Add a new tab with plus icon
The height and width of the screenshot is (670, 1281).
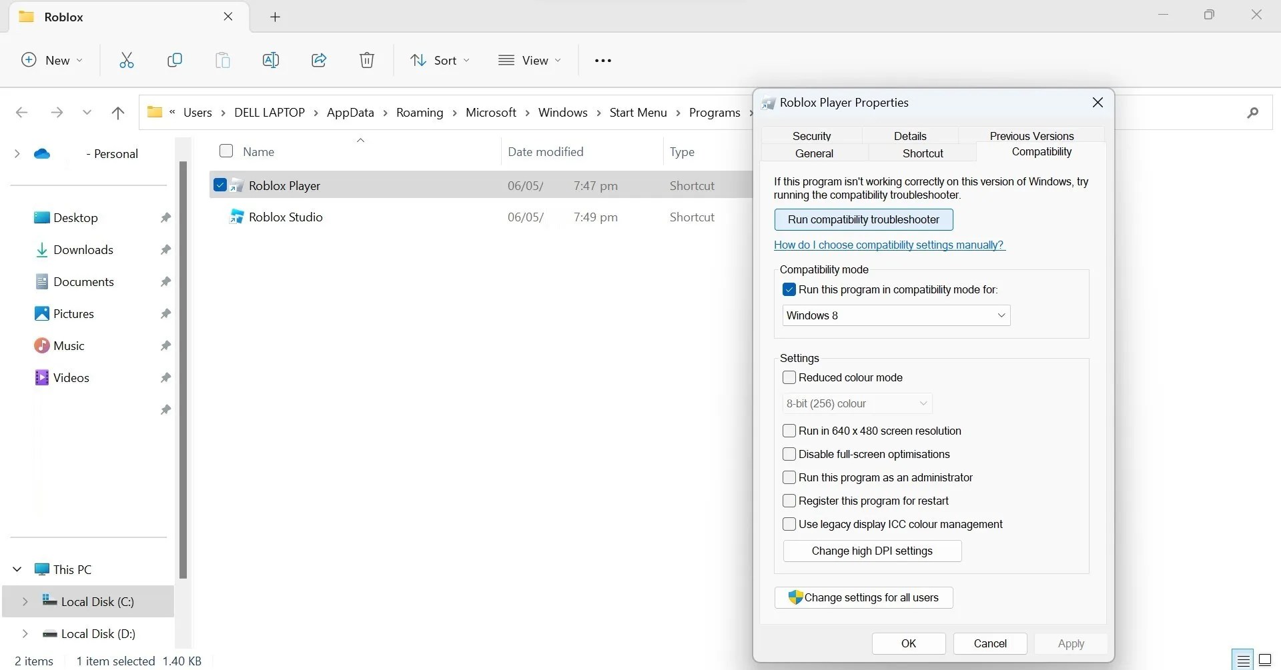tap(275, 17)
